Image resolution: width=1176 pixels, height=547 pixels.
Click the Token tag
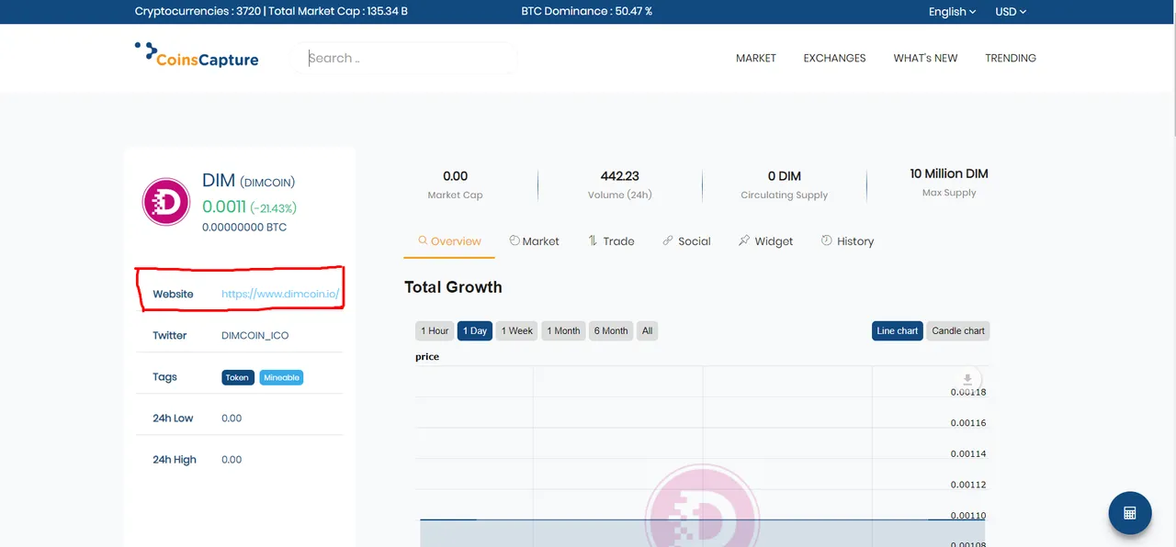point(238,377)
